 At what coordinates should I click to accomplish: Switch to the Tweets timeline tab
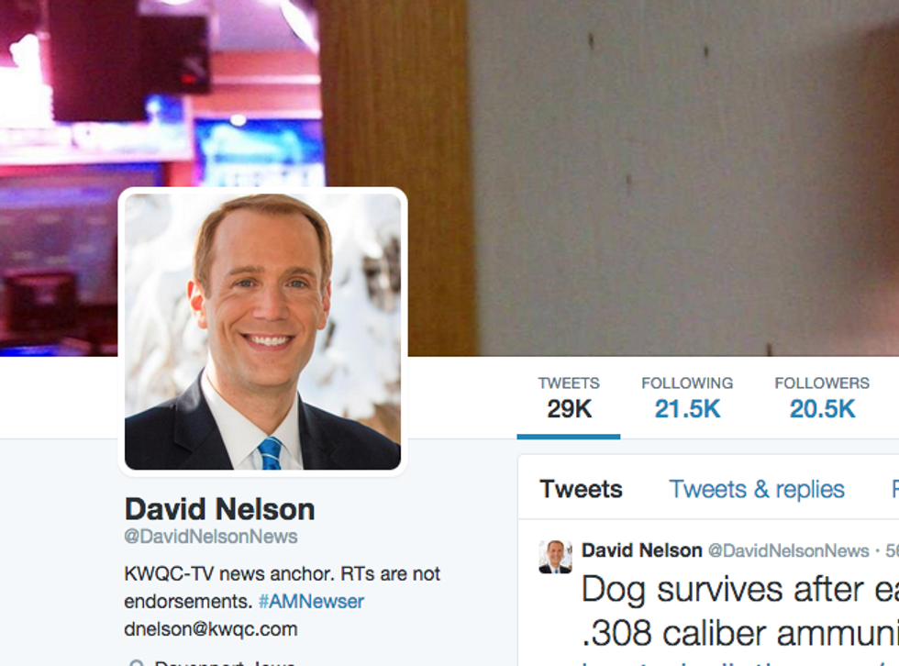[x=581, y=490]
